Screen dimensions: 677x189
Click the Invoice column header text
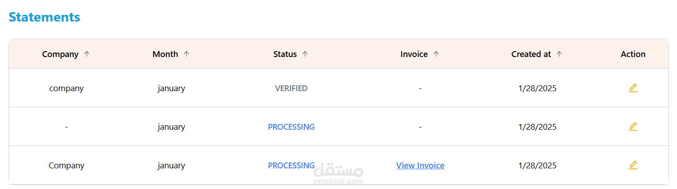pyautogui.click(x=414, y=54)
